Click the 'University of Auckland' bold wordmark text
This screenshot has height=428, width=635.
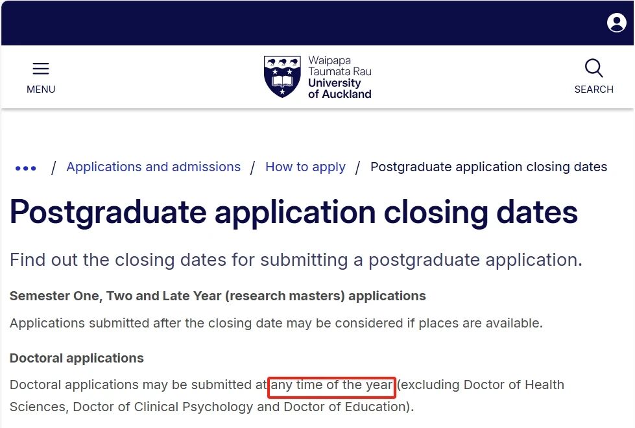339,89
